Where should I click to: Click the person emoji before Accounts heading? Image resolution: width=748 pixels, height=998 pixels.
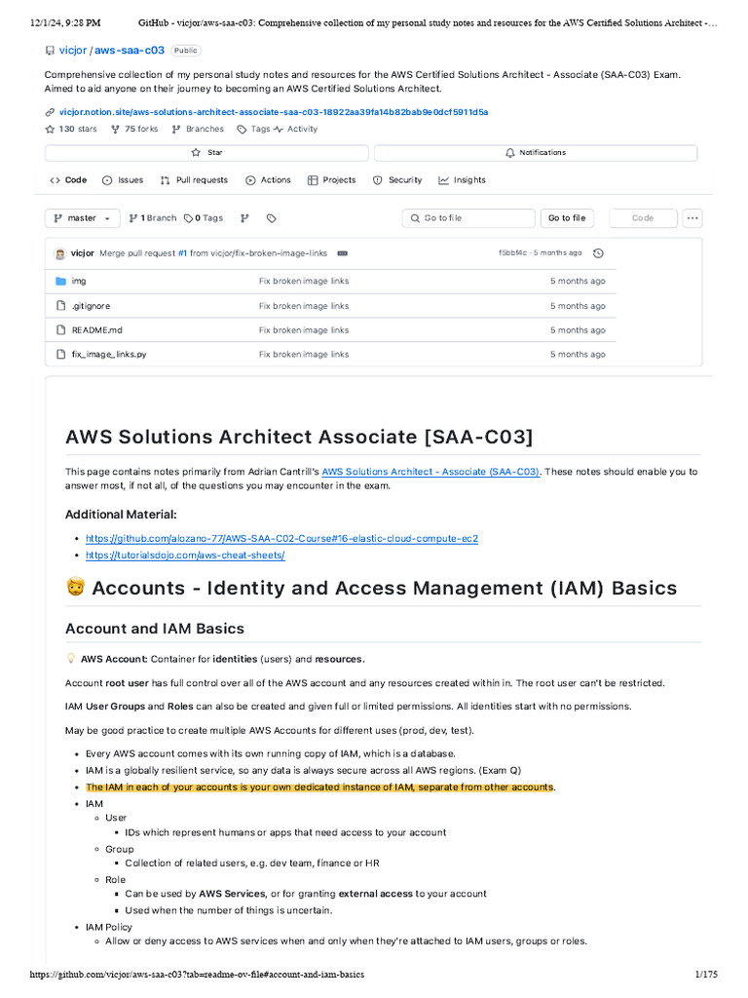(76, 587)
